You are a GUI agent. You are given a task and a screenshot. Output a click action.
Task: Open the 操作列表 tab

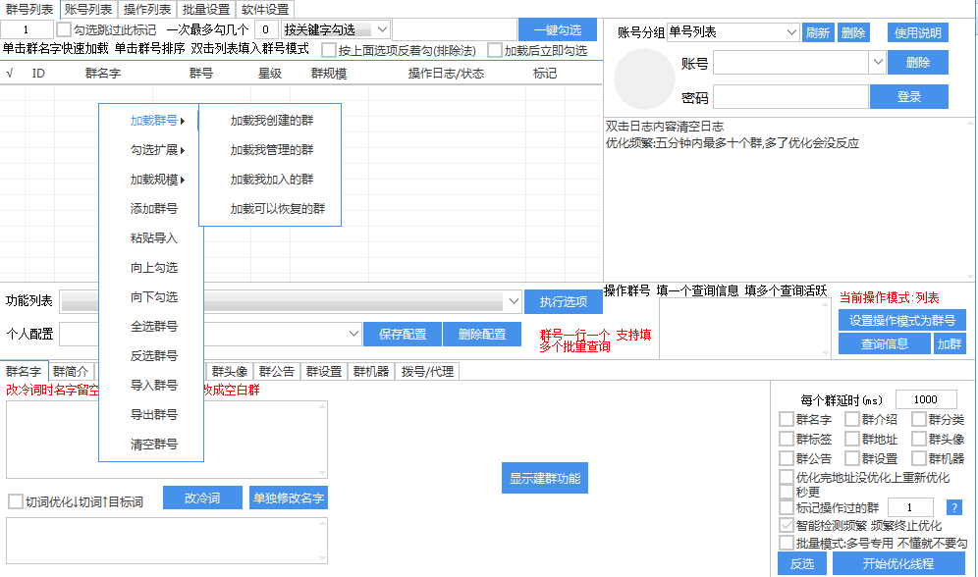pos(147,10)
